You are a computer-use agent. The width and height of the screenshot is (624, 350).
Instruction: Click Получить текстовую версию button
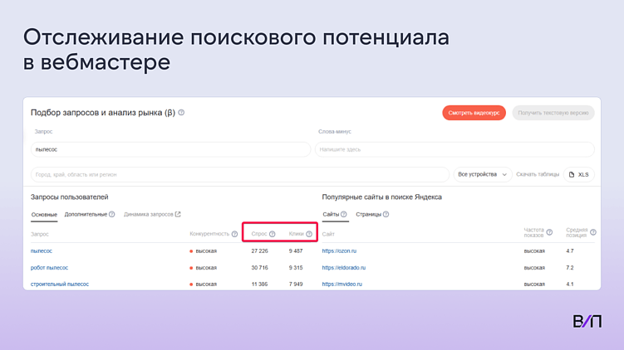click(x=553, y=113)
